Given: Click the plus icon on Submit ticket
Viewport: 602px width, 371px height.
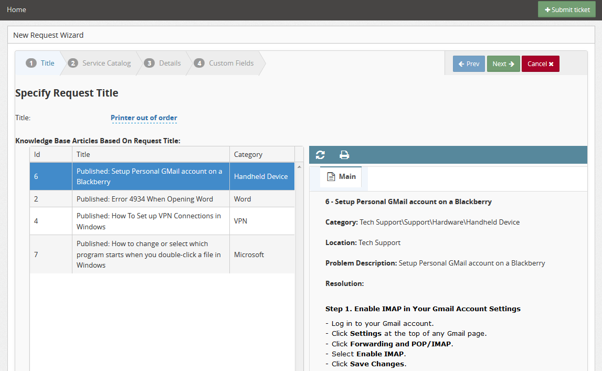Looking at the screenshot, I should click(x=548, y=9).
